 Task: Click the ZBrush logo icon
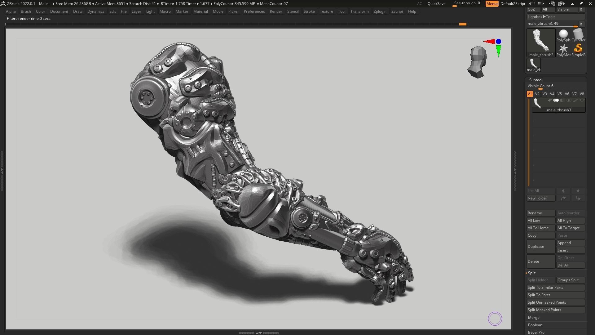coord(3,3)
